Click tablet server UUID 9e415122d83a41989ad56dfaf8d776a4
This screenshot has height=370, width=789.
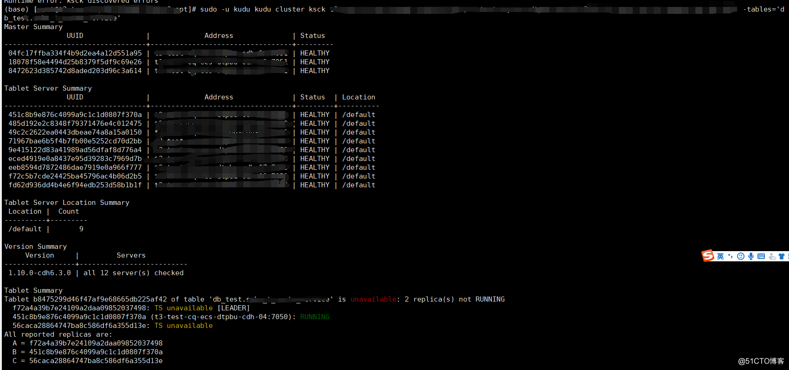point(75,150)
